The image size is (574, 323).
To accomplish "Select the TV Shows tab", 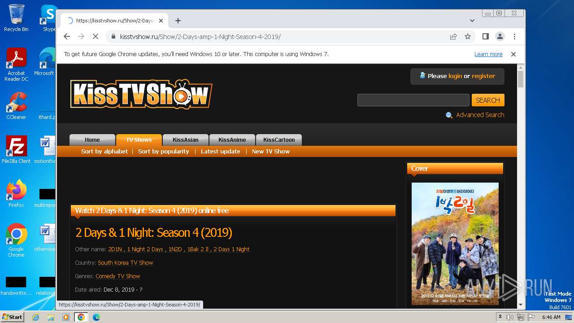I will [139, 140].
